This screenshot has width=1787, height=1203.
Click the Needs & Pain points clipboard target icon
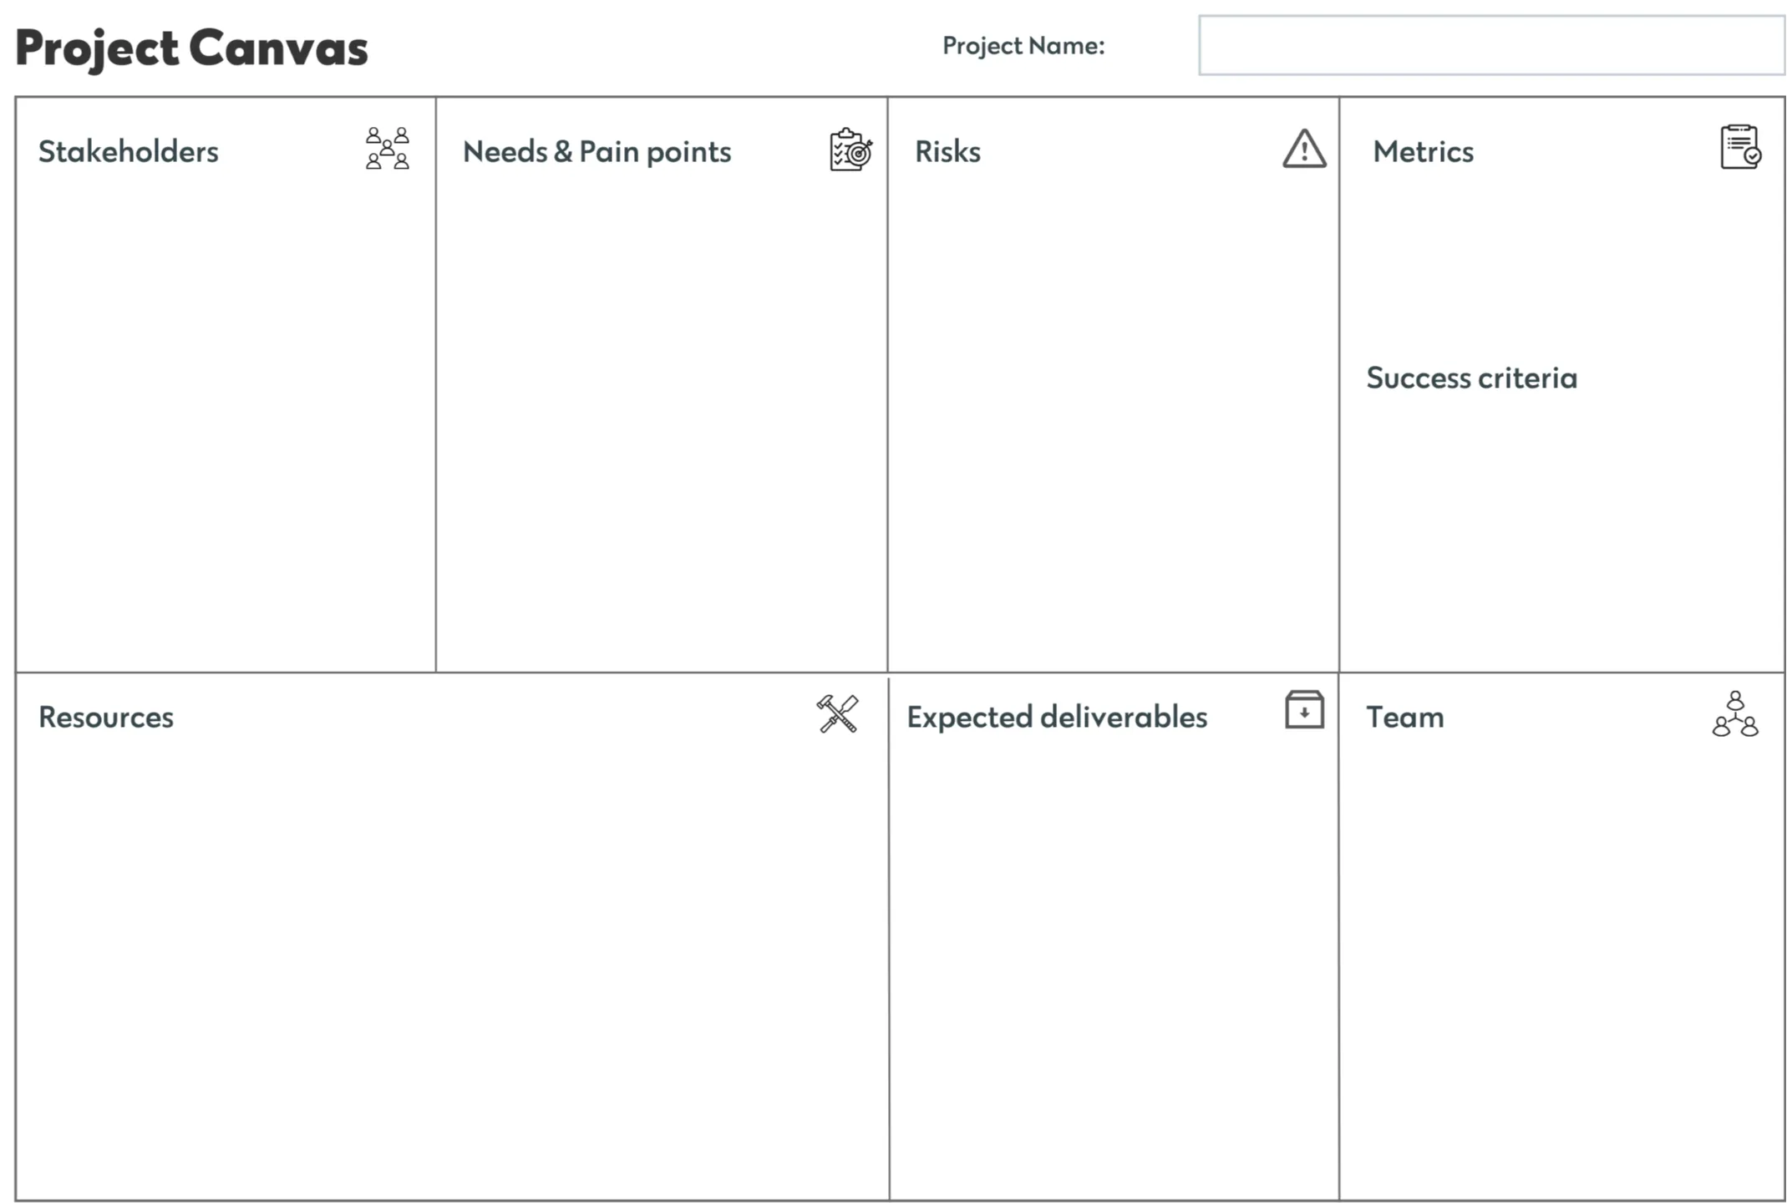click(851, 150)
